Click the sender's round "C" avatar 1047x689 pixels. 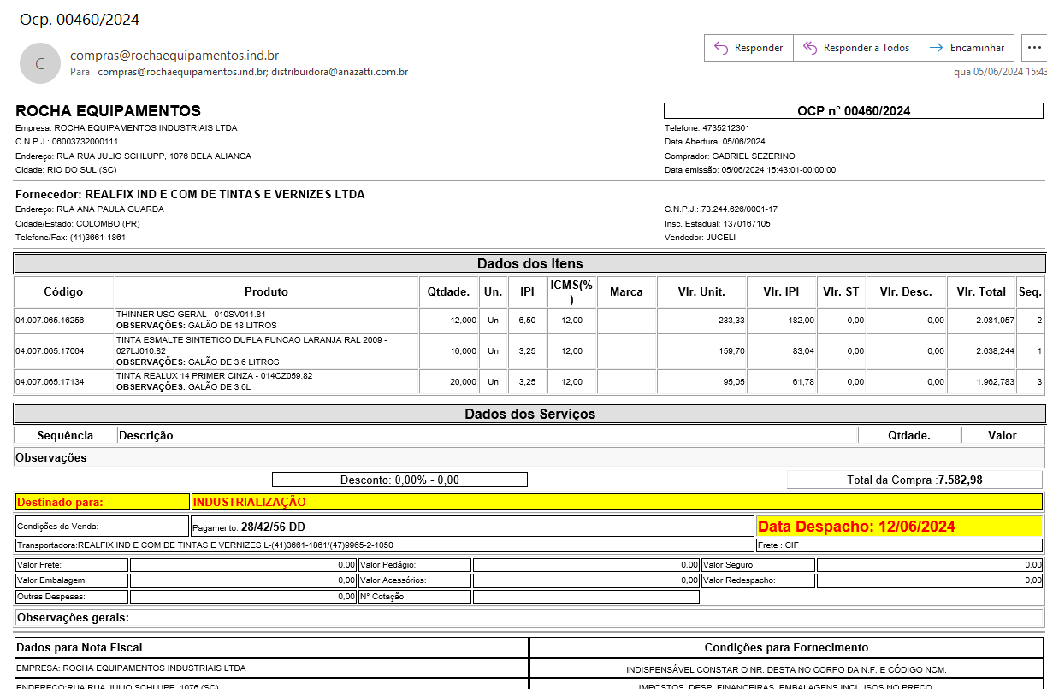pyautogui.click(x=40, y=63)
